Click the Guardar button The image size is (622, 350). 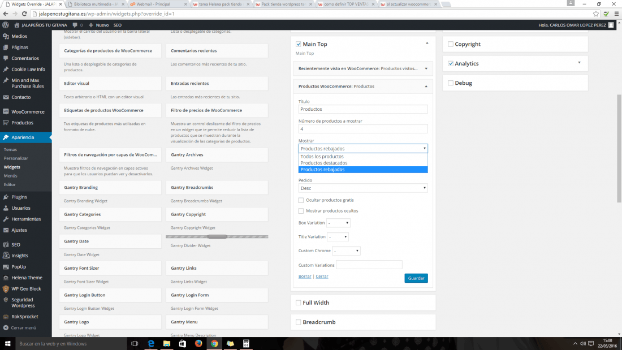(x=416, y=278)
